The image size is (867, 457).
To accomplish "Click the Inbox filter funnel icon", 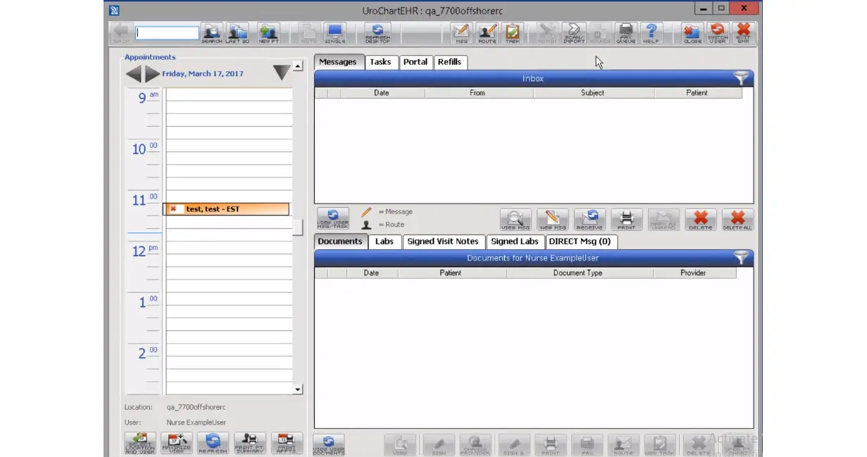I will 741,78.
